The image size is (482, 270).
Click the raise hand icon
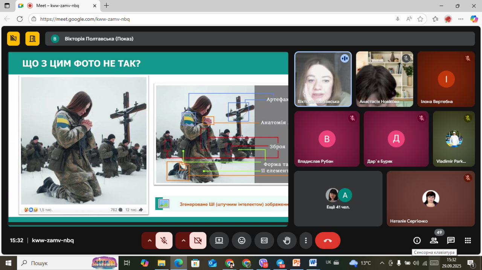click(x=287, y=240)
